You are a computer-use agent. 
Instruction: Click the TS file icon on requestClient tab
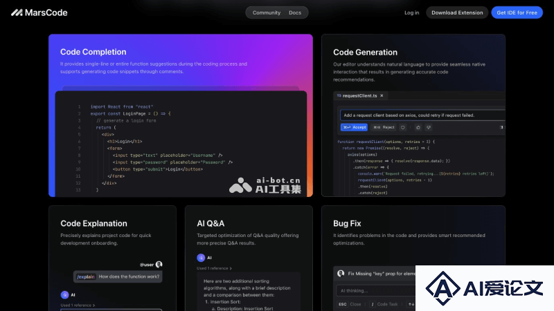click(339, 95)
